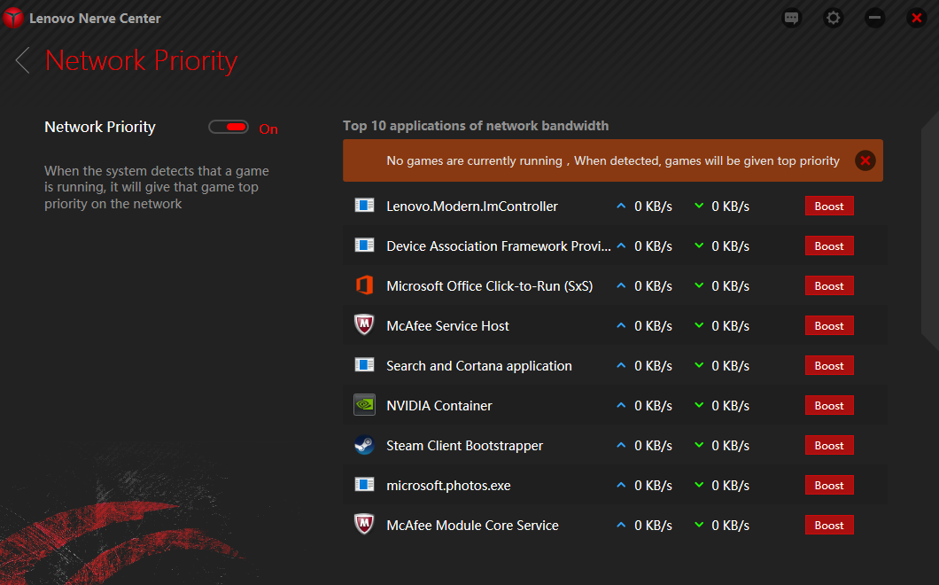The height and width of the screenshot is (585, 939).
Task: Click the microsoft.photos.exe app icon
Action: click(x=364, y=484)
